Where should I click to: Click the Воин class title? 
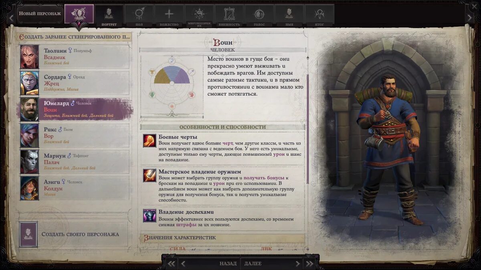[223, 42]
